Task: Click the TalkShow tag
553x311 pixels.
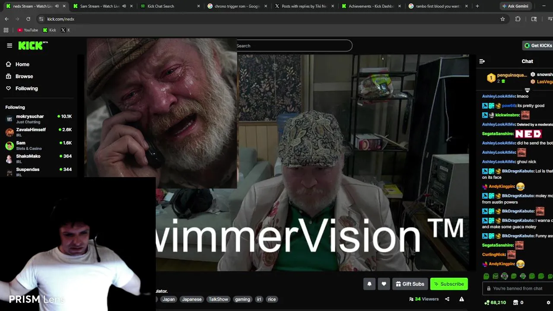Action: [x=218, y=299]
